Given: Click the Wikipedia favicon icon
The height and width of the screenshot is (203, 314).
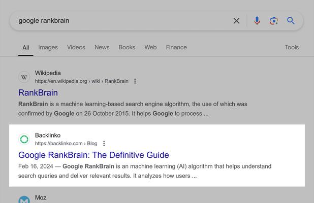Looking at the screenshot, I should [24, 77].
